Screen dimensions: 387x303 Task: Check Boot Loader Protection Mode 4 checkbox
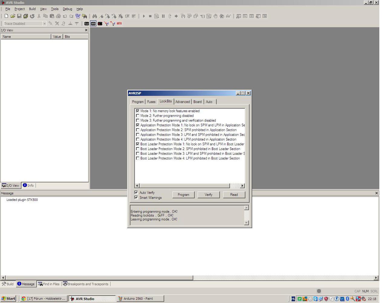(138, 158)
